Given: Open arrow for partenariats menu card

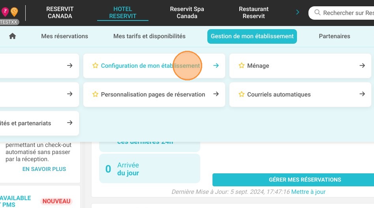Looking at the screenshot, I should (x=70, y=123).
